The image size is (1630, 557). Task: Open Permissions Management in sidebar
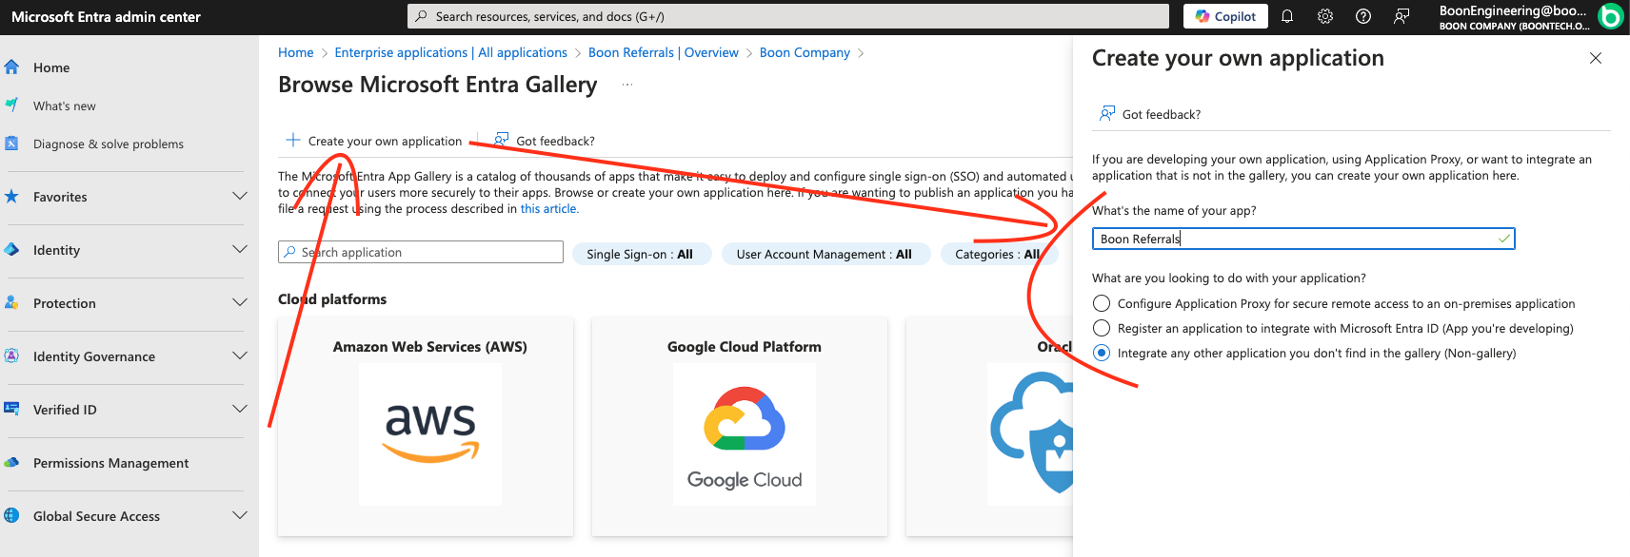110,463
